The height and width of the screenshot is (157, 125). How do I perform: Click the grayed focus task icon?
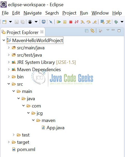(100, 31)
